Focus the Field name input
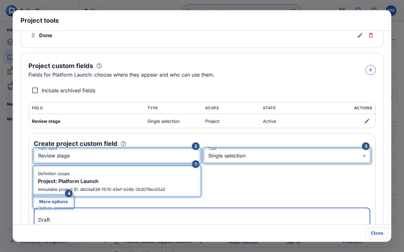 pos(117,156)
